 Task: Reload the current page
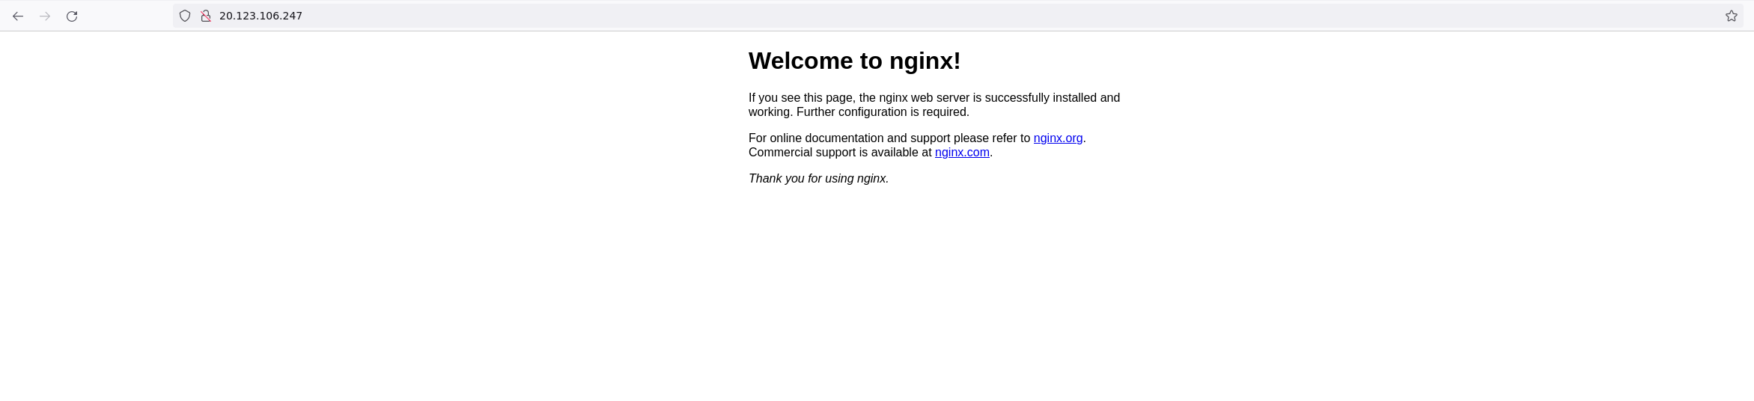(72, 16)
